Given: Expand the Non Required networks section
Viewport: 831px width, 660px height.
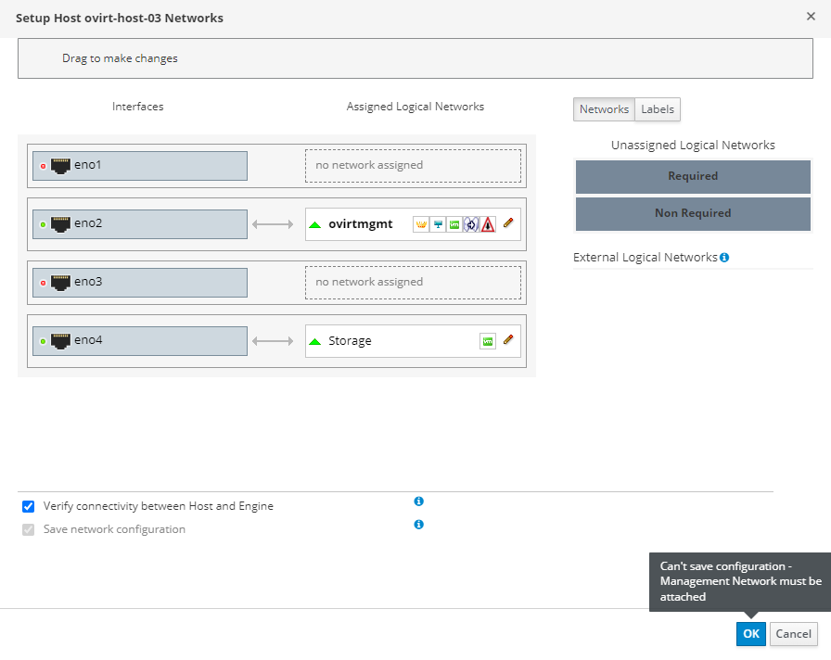Looking at the screenshot, I should point(693,213).
